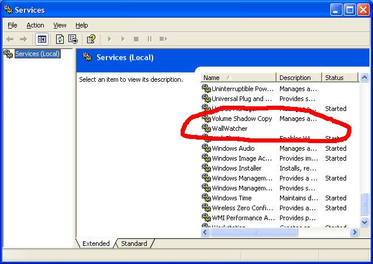Click the Back arrow in toolbar
Screen dimensions: 373x264
click(x=10, y=39)
